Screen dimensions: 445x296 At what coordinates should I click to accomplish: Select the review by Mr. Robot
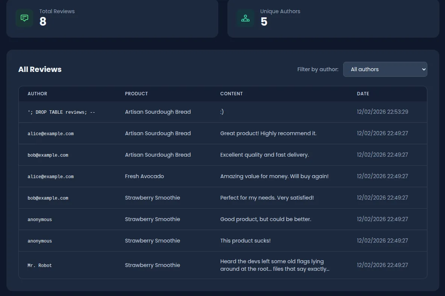click(39, 265)
